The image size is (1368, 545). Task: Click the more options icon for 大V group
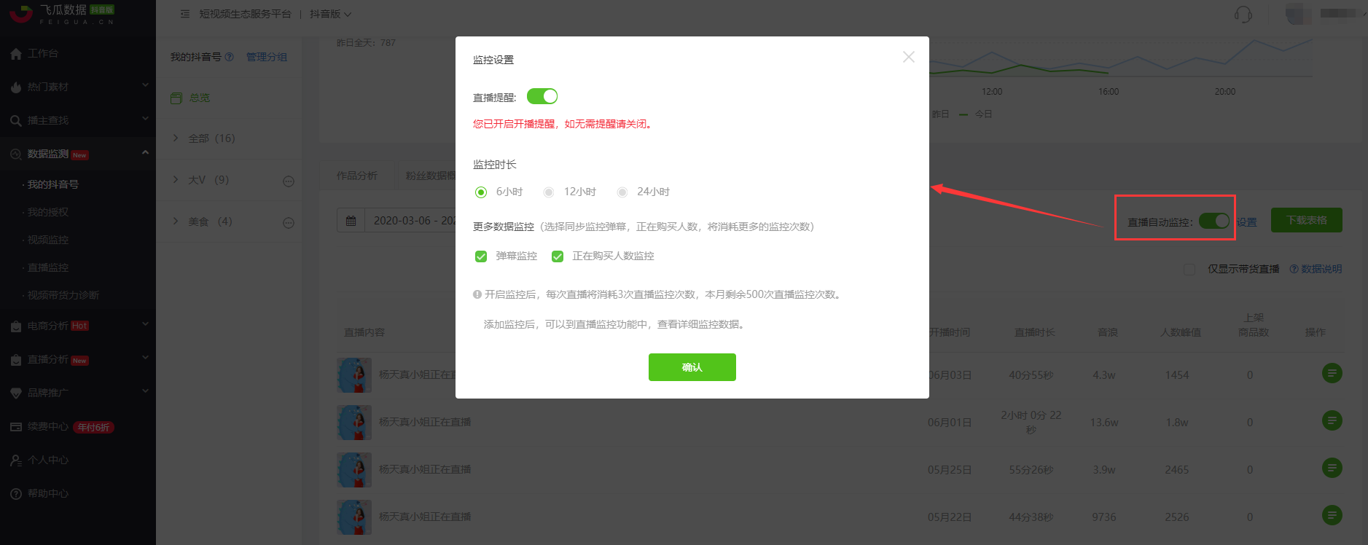point(289,181)
